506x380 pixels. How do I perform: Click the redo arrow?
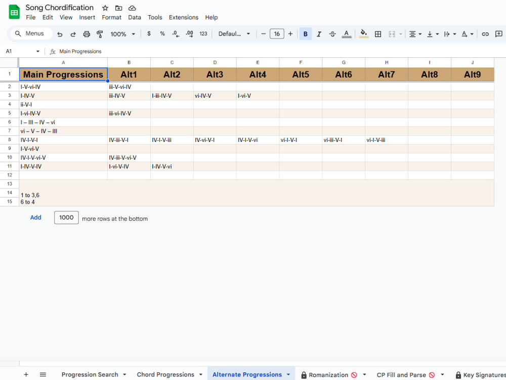(73, 34)
